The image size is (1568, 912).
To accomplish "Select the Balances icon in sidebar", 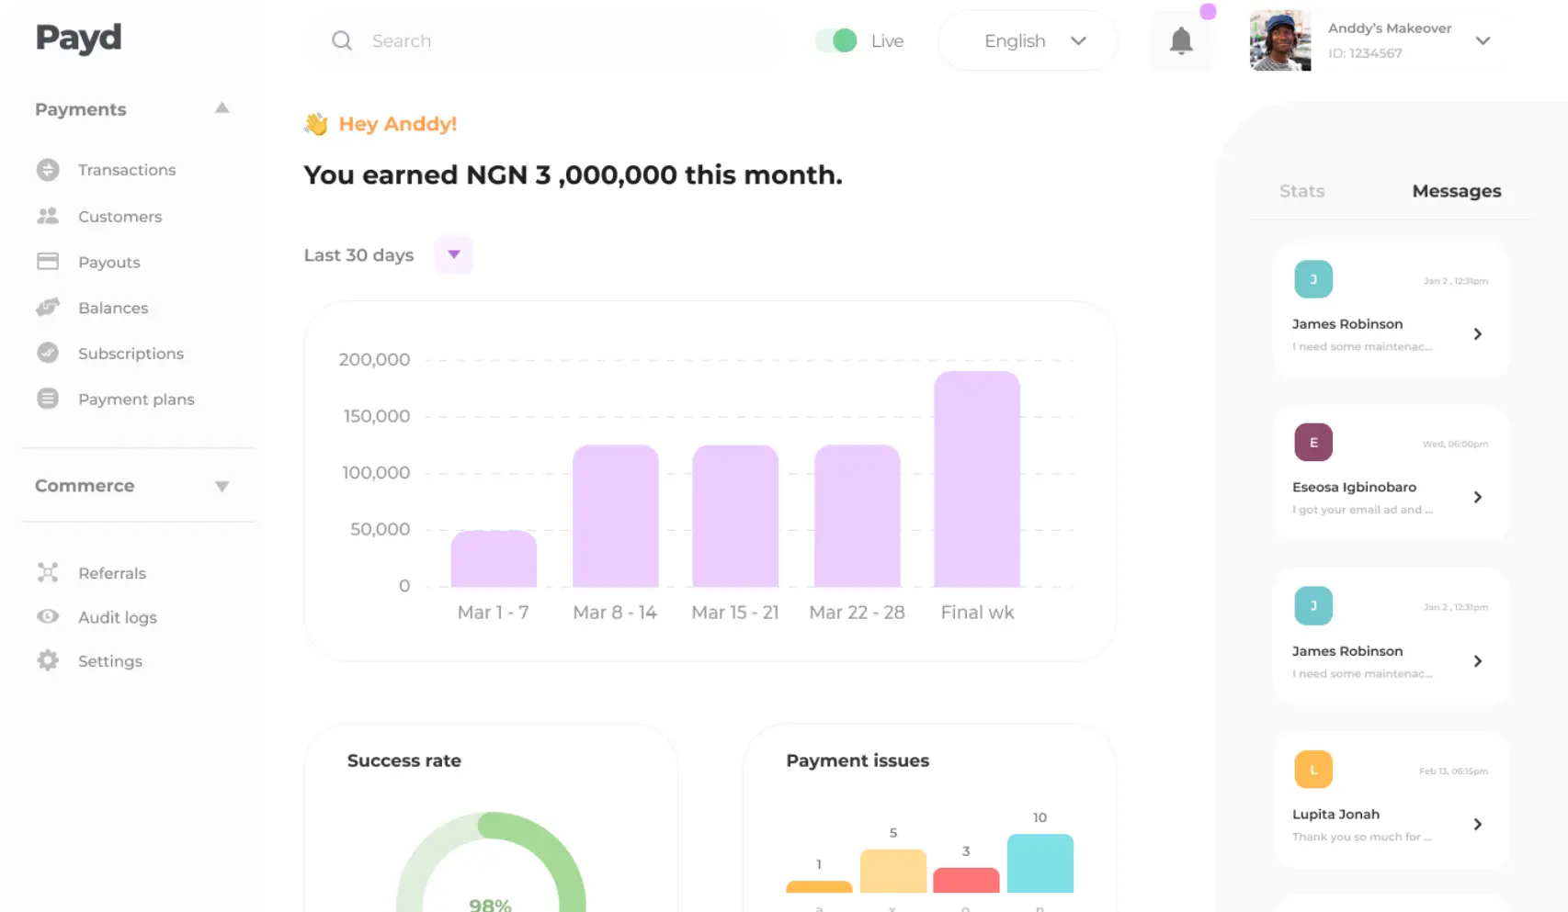I will (48, 308).
